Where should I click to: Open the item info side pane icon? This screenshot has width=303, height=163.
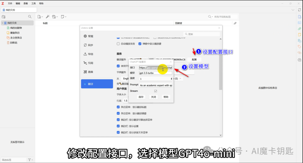coord(300,17)
